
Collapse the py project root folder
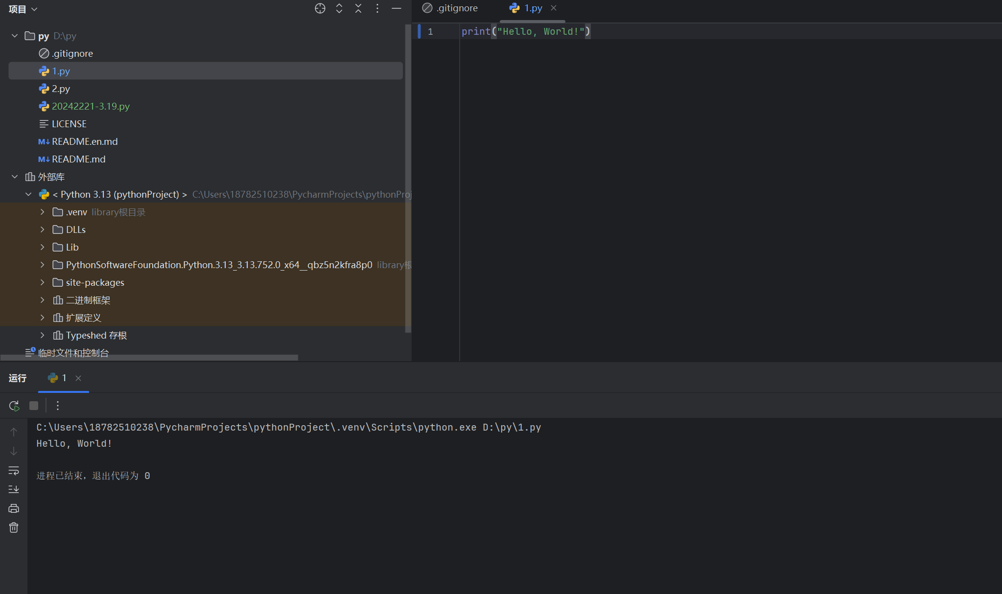point(15,36)
